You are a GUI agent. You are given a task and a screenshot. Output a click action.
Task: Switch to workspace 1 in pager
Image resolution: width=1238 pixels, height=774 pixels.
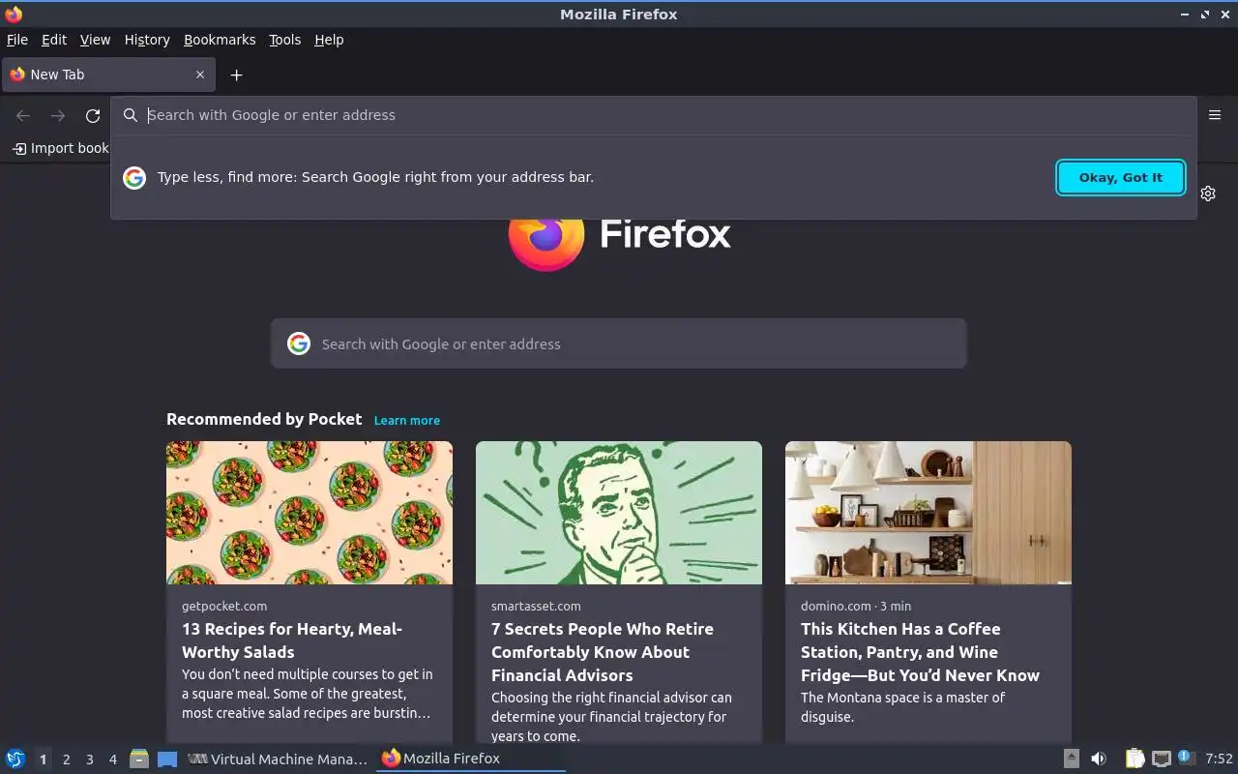[43, 759]
